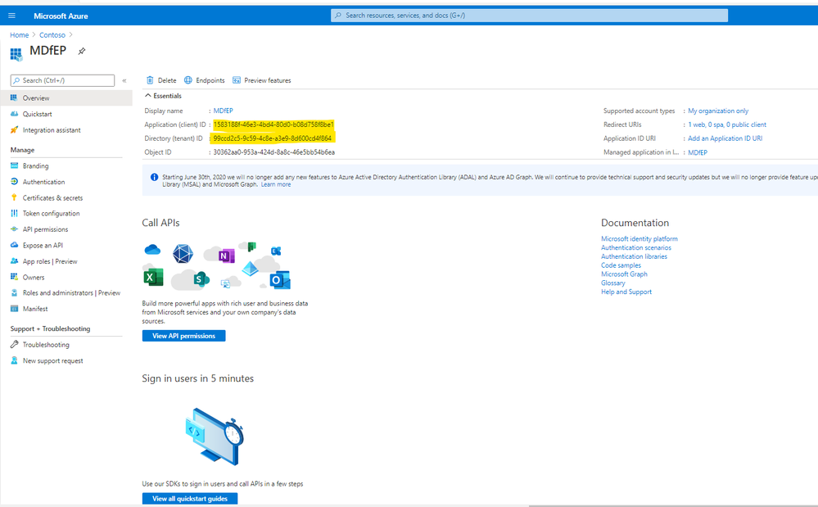This screenshot has width=818, height=507.
Task: Click the Authentication icon
Action: pos(14,182)
